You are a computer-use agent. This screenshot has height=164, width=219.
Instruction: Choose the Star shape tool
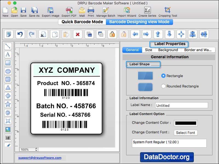(x=8, y=104)
